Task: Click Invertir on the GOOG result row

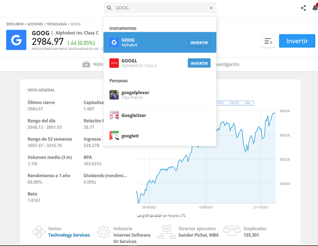Action: 199,43
